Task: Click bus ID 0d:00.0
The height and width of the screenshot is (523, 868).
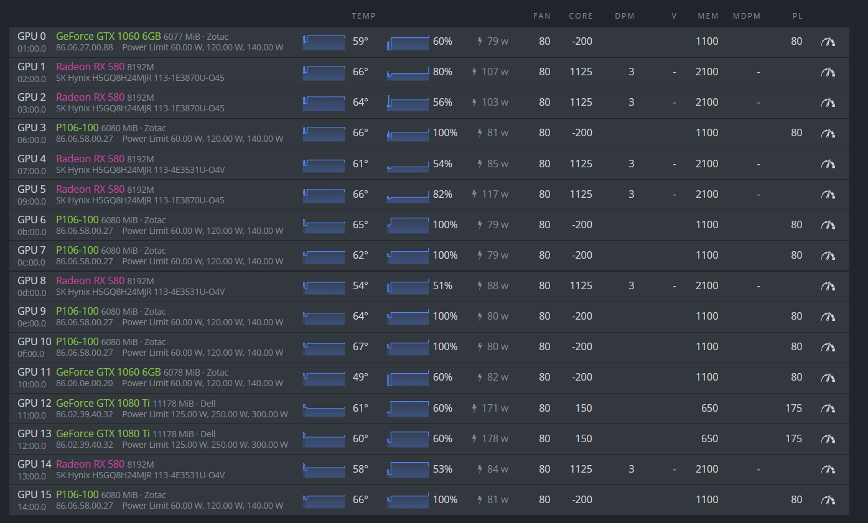Action: pyautogui.click(x=32, y=292)
